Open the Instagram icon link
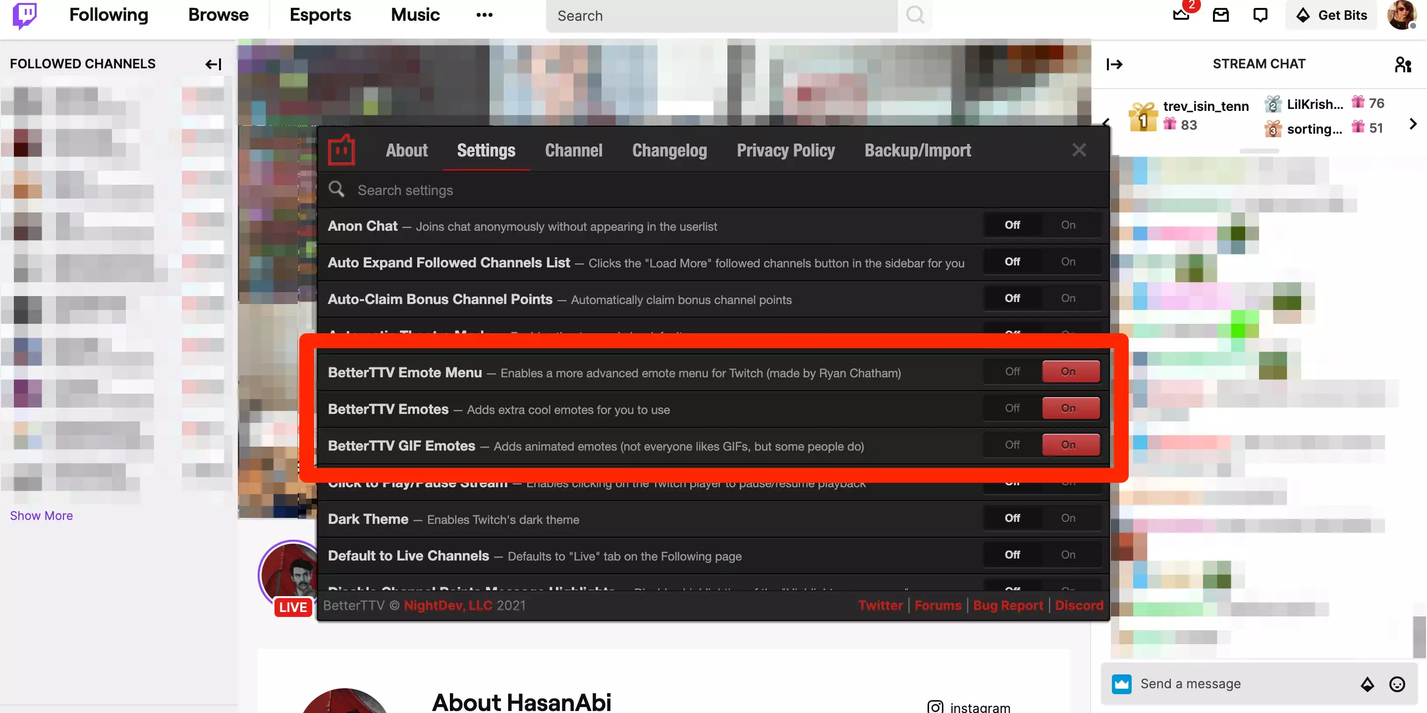The width and height of the screenshot is (1427, 713). click(x=935, y=707)
